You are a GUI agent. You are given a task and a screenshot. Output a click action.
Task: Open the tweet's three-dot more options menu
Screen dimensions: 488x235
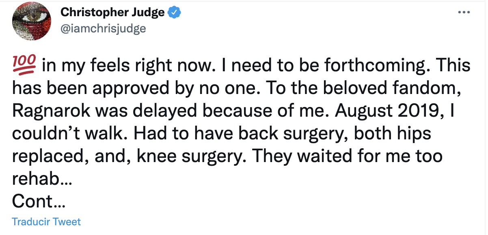click(463, 13)
